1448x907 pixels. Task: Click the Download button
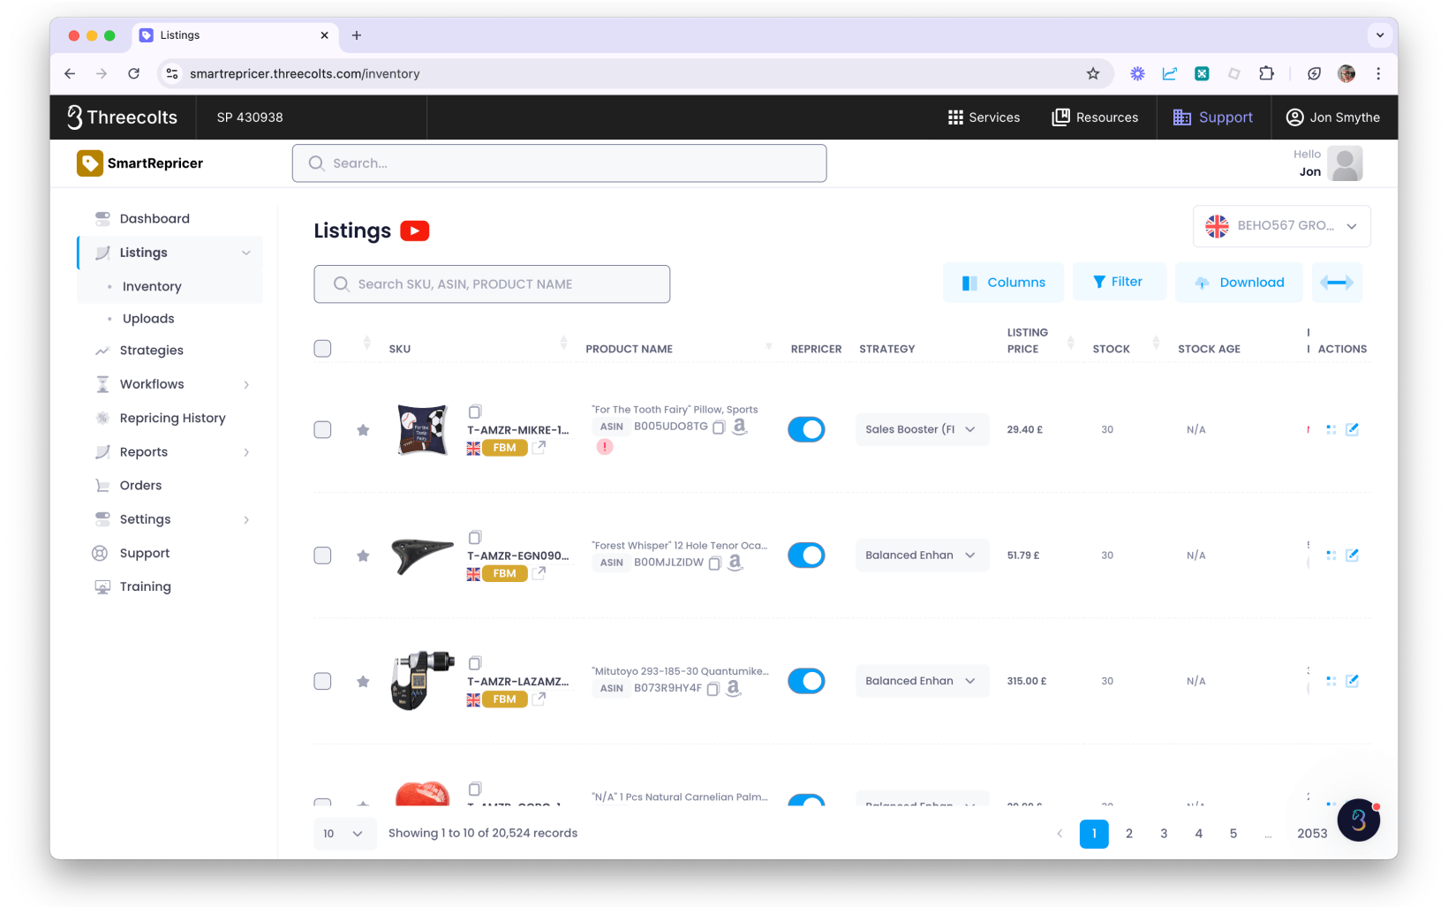pyautogui.click(x=1239, y=282)
